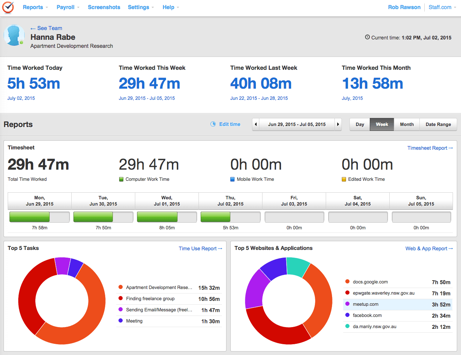Select the next week arrow

point(338,124)
